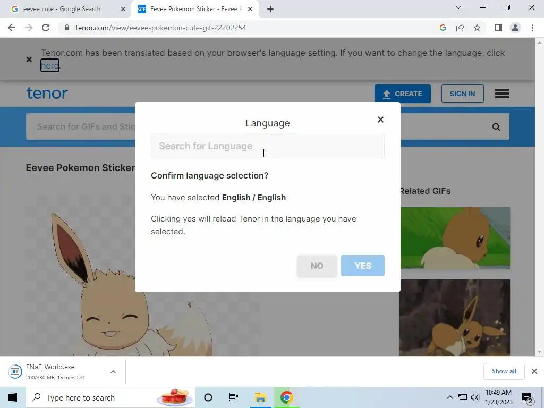Screen dimensions: 544x408
Task: Open the Chrome three-dot menu
Action: [532, 28]
